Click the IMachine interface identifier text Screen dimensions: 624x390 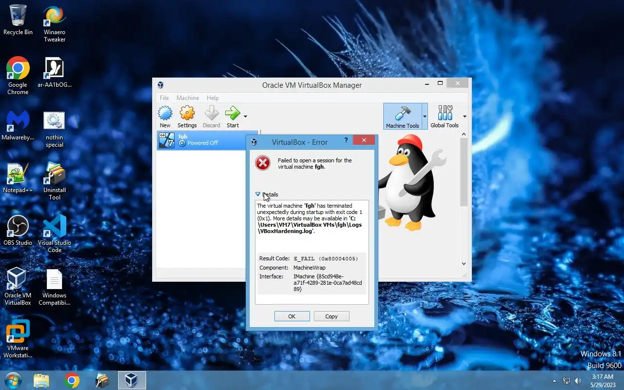tap(328, 283)
